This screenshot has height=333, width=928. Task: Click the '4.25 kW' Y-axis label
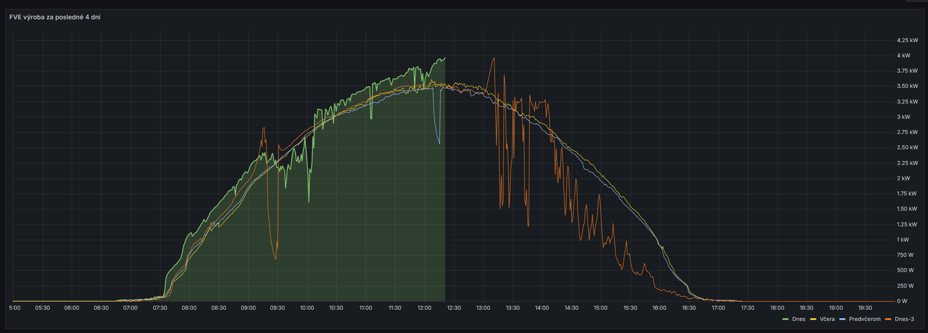[907, 40]
